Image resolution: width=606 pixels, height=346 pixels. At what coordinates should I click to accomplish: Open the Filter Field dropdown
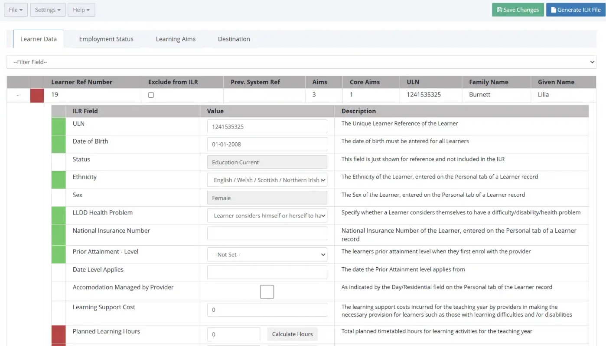pyautogui.click(x=301, y=62)
